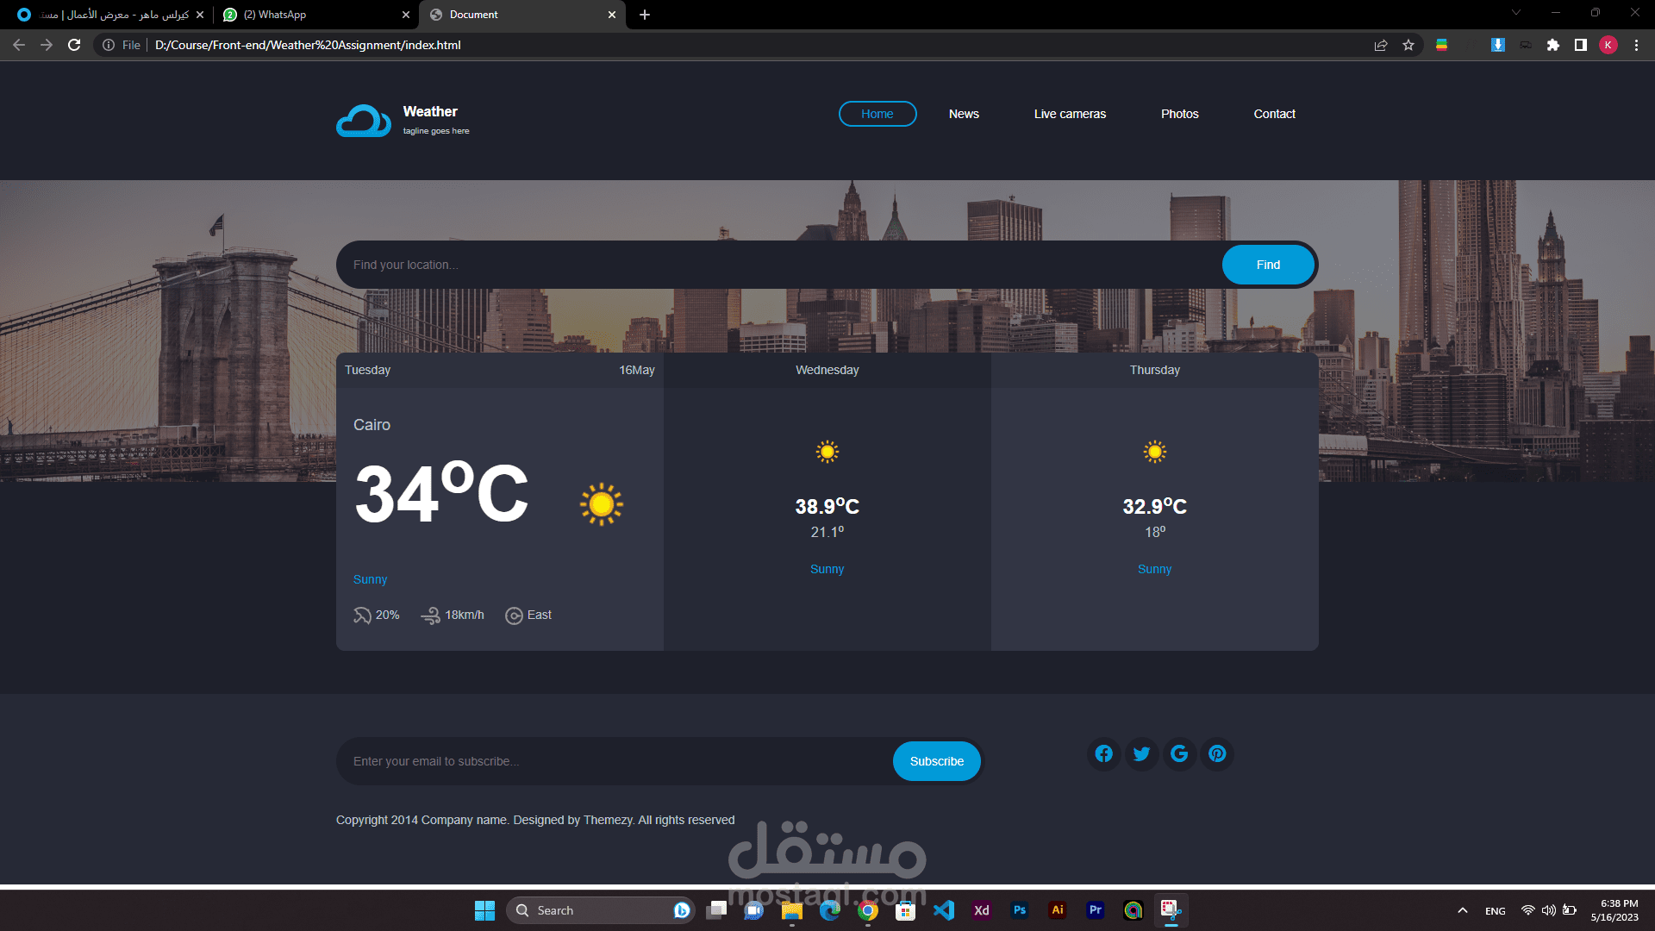Open the clock showing 6:38 PM
Viewport: 1655px width, 931px height.
coord(1614,910)
